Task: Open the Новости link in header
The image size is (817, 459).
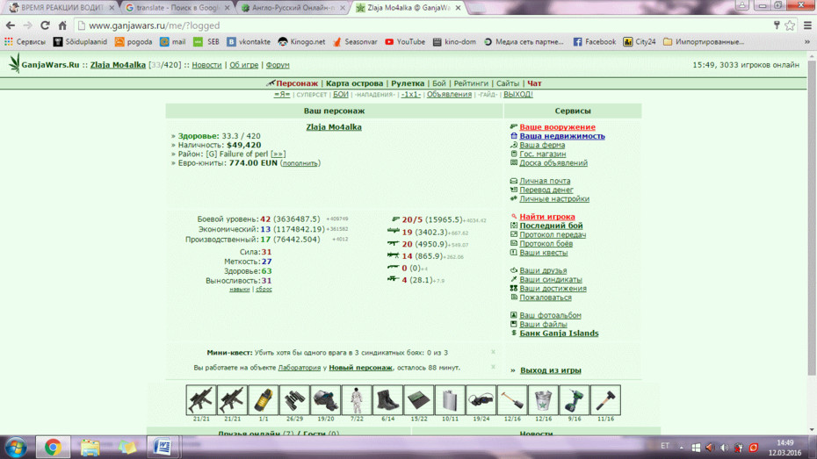Action: click(206, 65)
